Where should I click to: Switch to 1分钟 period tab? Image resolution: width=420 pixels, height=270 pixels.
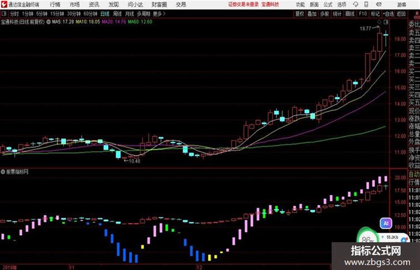point(28,14)
